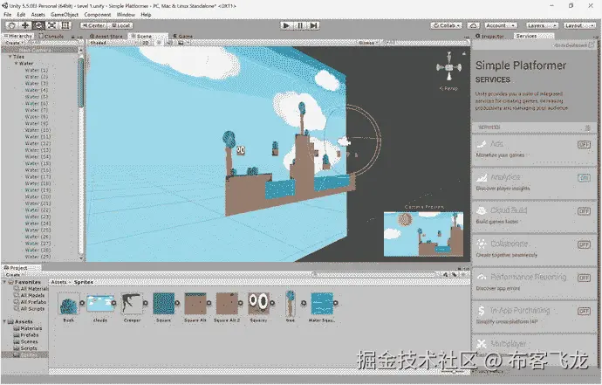602x385 pixels.
Task: Click the Project icon size slider
Action: coord(453,372)
